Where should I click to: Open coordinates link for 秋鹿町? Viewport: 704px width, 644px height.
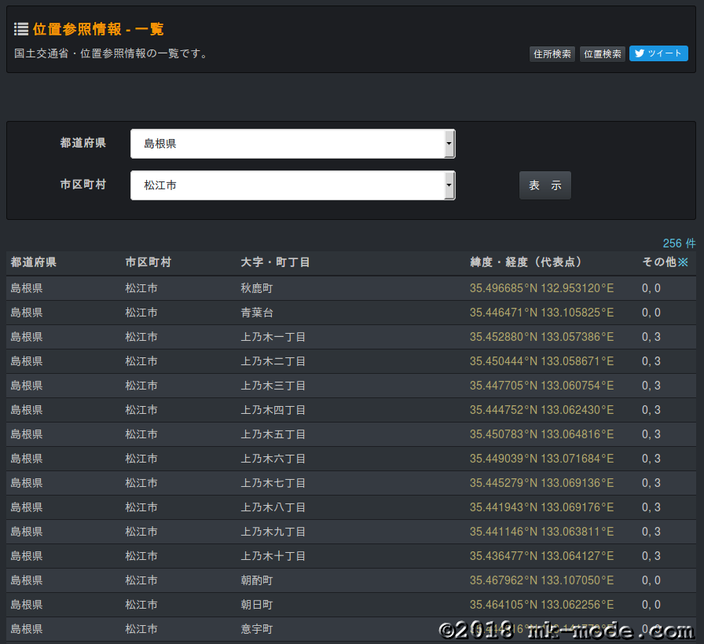[541, 288]
